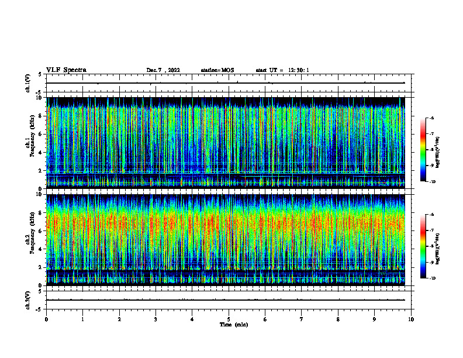Click time axis tick label "1"
Image resolution: width=463 pixels, height=358 pixels.
point(82,319)
